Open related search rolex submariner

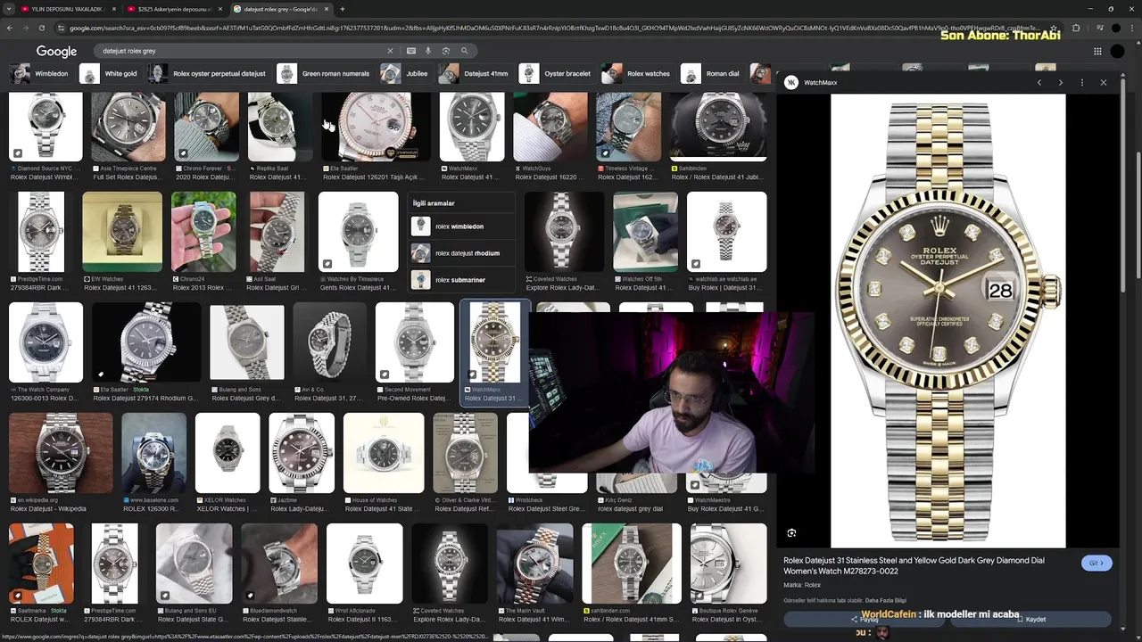[460, 280]
